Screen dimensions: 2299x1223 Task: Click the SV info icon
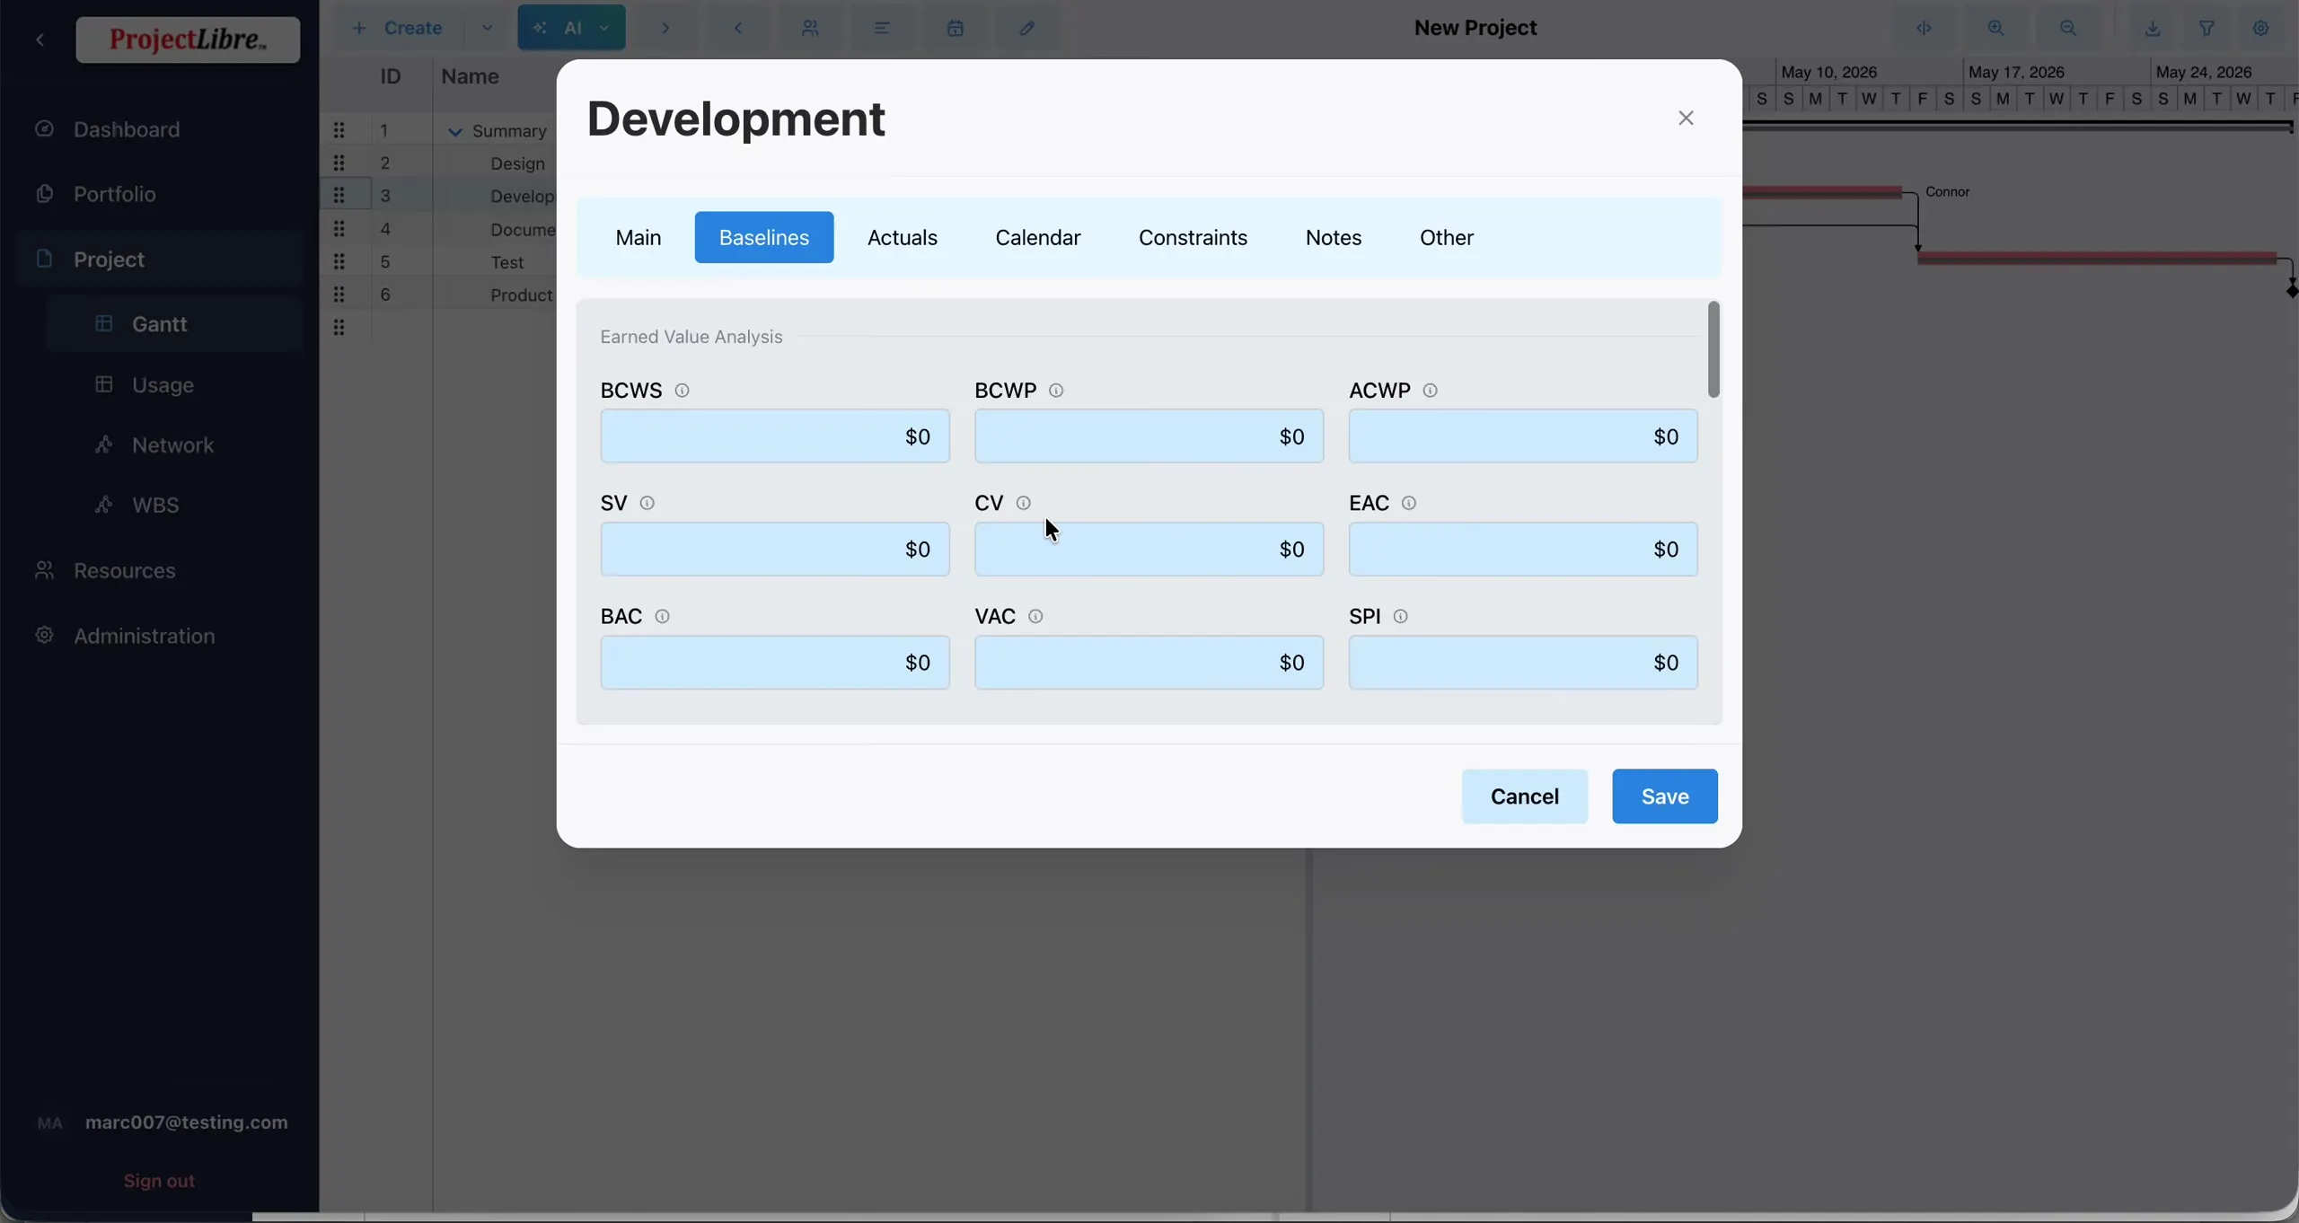[x=647, y=503]
